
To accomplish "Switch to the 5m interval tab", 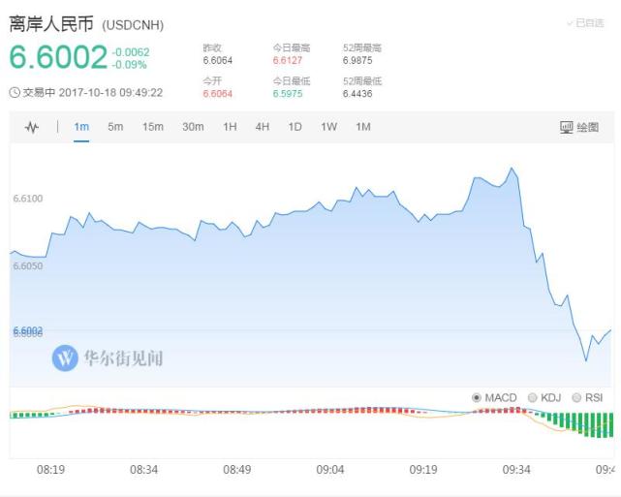I will click(x=115, y=127).
